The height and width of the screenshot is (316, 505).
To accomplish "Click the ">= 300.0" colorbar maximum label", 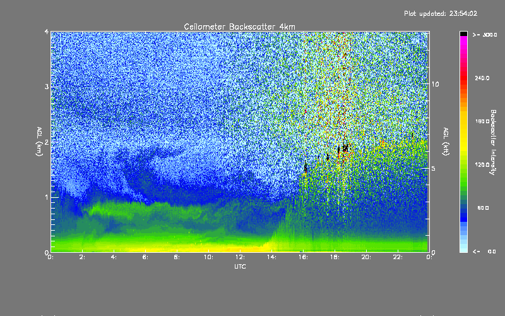I will (x=485, y=35).
